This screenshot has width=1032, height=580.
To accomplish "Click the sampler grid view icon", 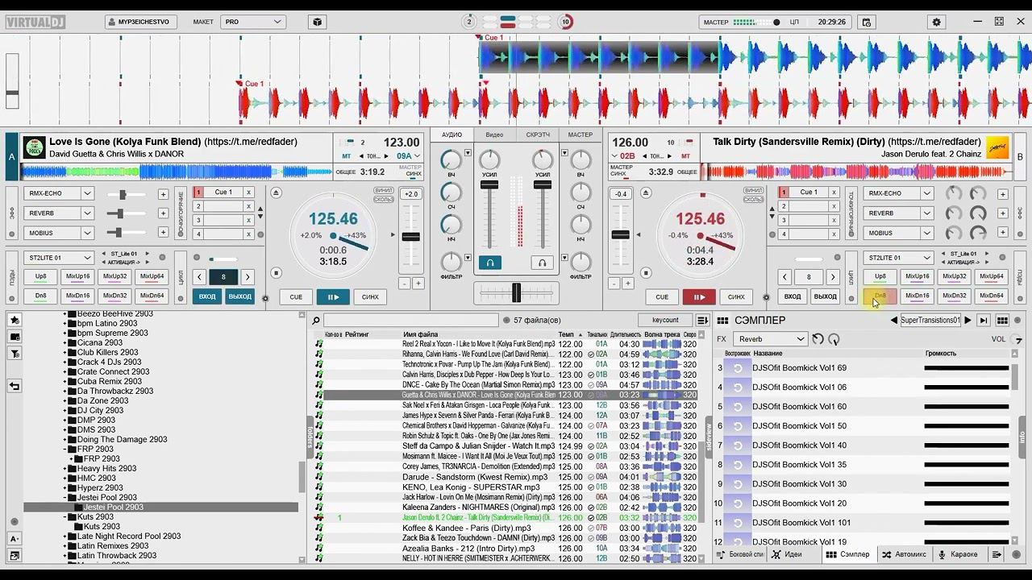I will (x=1002, y=321).
